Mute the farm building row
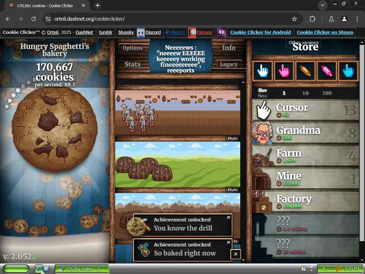Screen dimensions: 365x274 233,190
